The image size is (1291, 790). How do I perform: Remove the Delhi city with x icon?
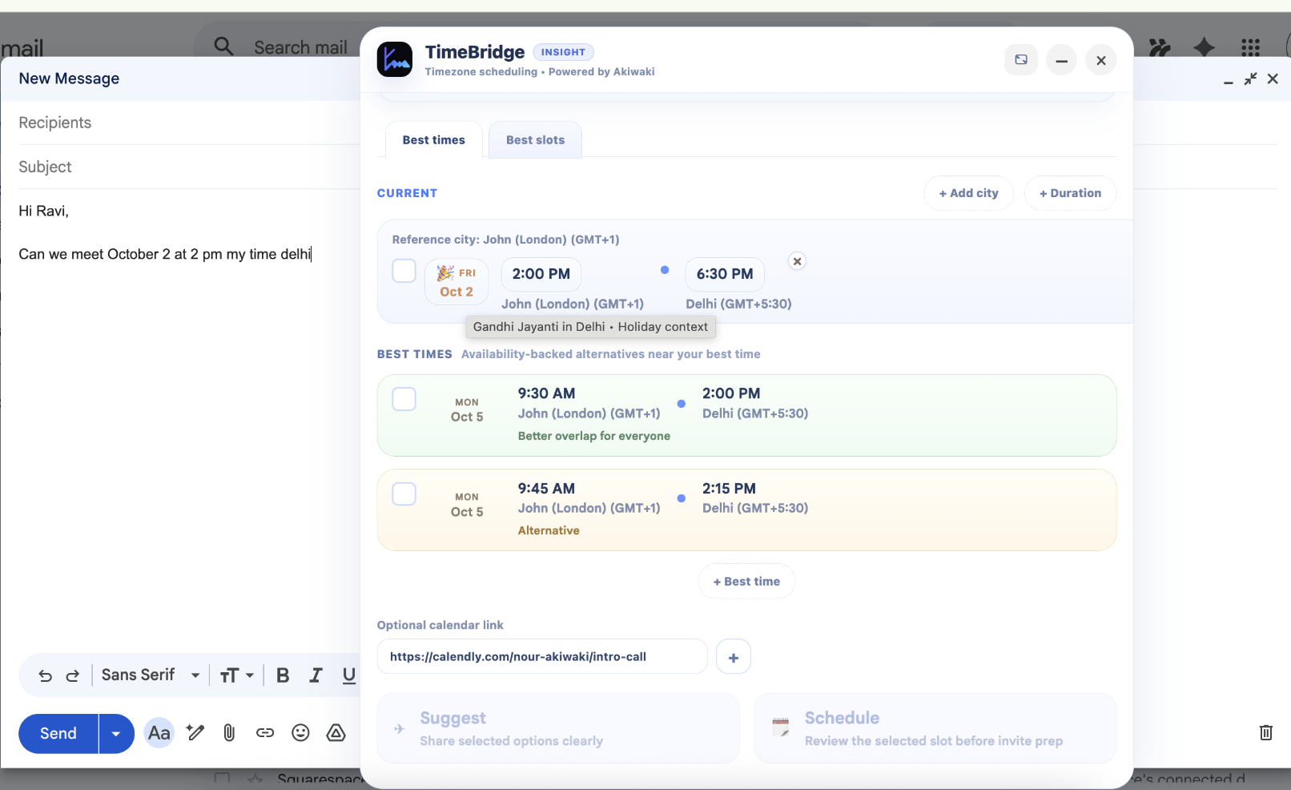click(x=797, y=261)
